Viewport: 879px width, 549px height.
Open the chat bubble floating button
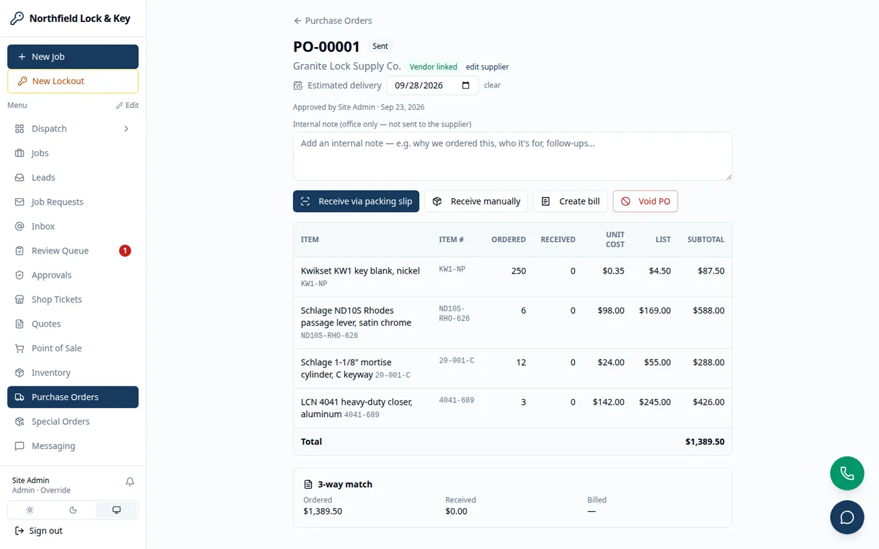[x=847, y=517]
